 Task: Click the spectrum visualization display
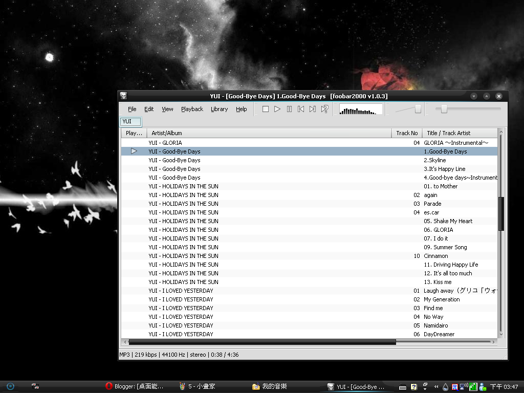360,108
